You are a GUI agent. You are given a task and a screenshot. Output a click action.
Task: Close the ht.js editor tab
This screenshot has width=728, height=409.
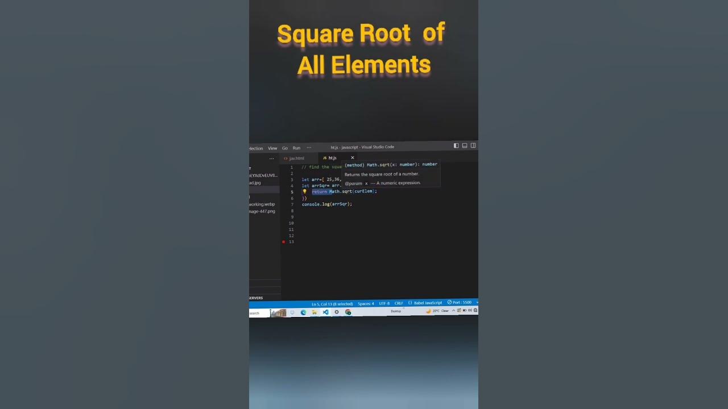coord(352,158)
